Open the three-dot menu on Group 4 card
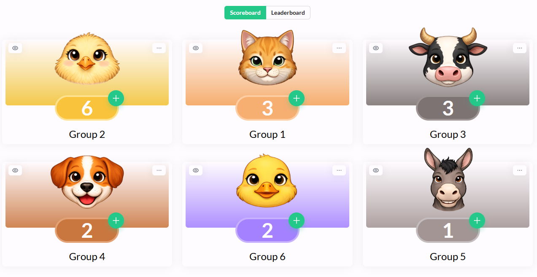This screenshot has height=277, width=537. tap(159, 170)
